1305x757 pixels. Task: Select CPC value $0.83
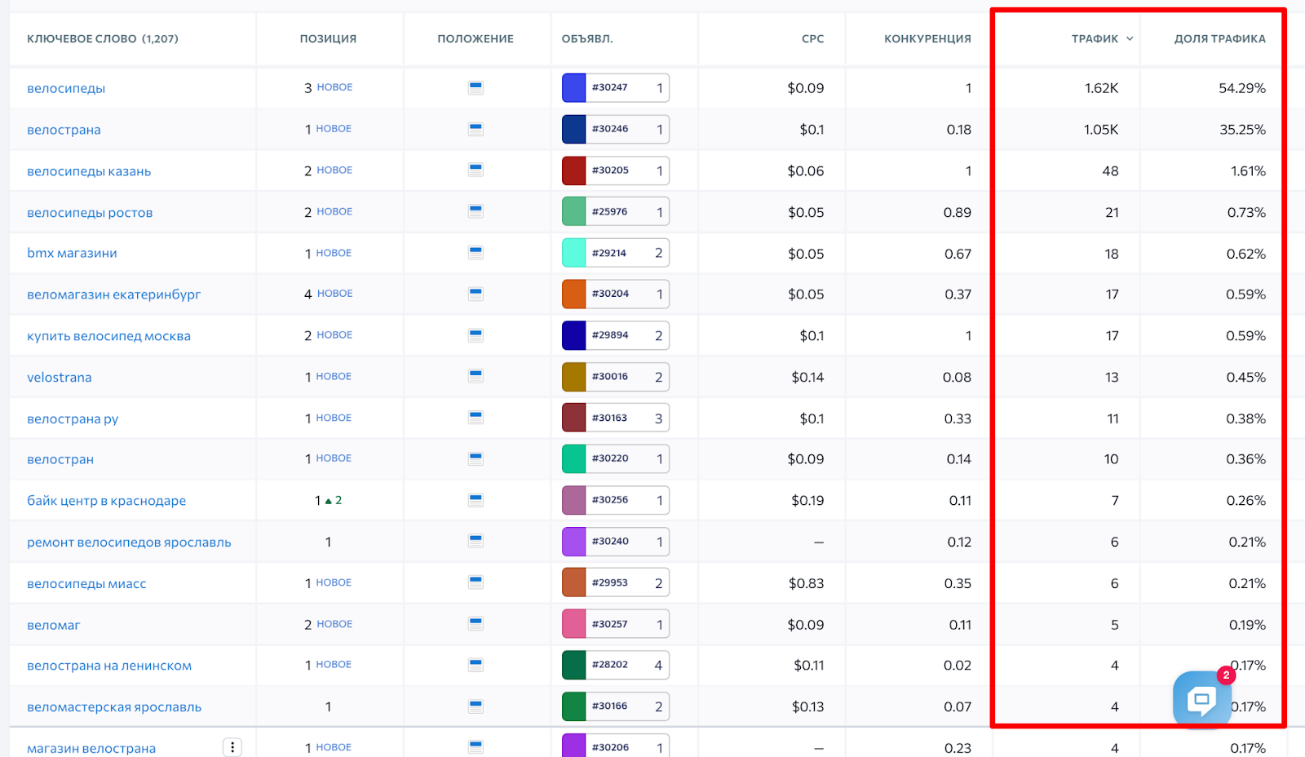[806, 583]
